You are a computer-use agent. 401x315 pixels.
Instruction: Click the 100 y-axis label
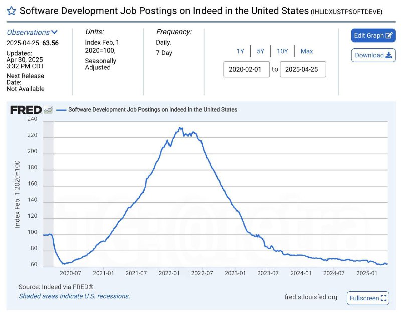coord(32,232)
